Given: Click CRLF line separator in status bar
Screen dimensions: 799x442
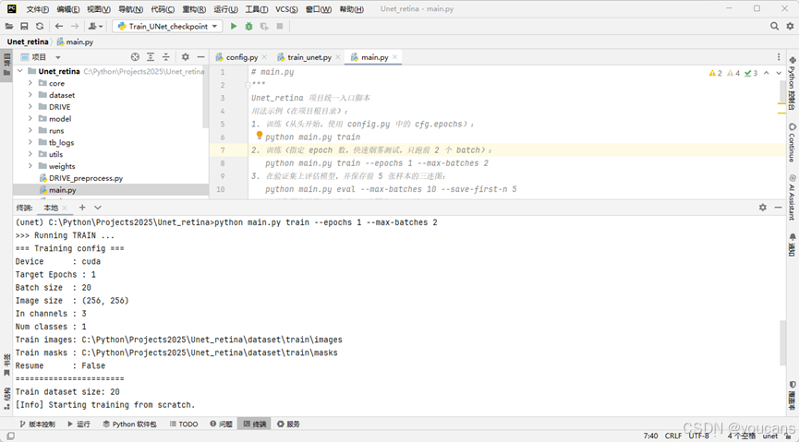Looking at the screenshot, I should 673,436.
